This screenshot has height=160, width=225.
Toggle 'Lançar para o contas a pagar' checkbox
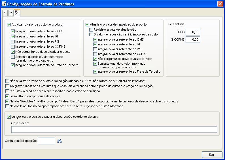(x=9, y=117)
